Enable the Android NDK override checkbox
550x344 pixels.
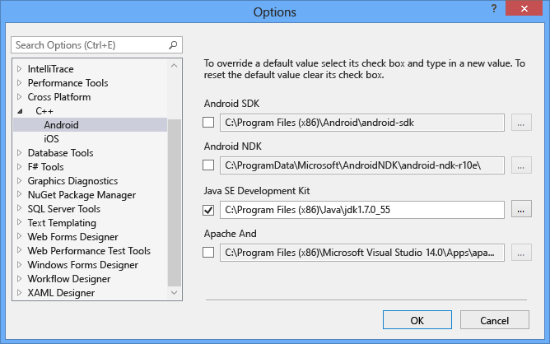[x=208, y=165]
